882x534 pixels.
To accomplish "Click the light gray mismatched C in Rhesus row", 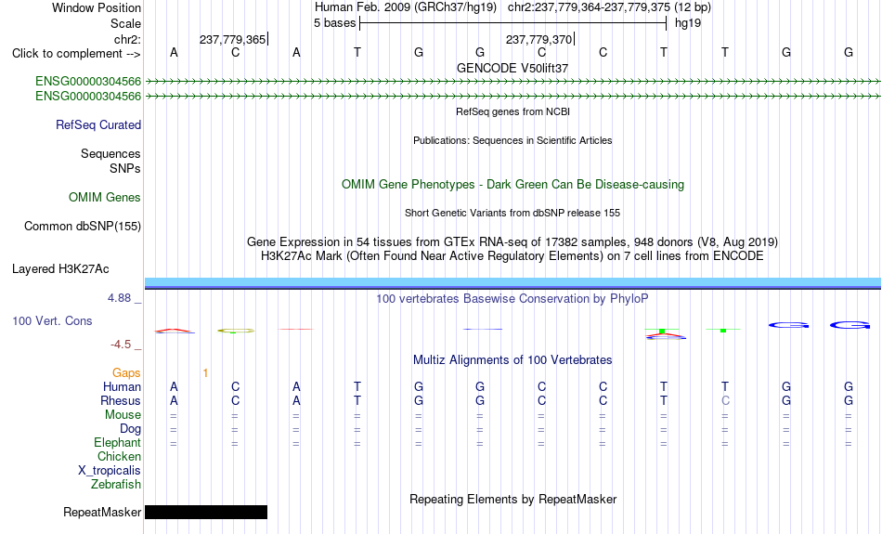I will [725, 400].
